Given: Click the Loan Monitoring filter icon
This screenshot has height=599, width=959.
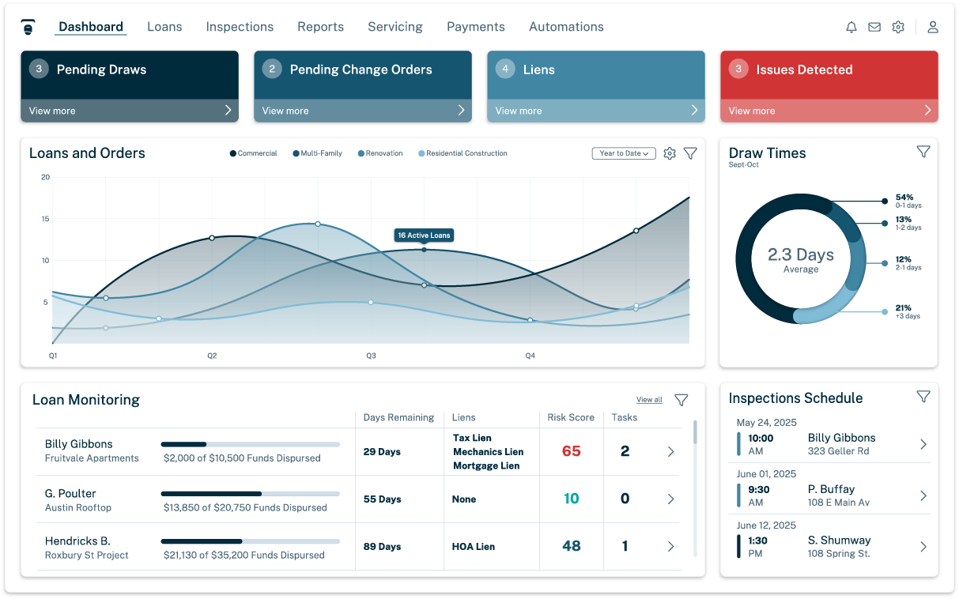Looking at the screenshot, I should pyautogui.click(x=681, y=400).
